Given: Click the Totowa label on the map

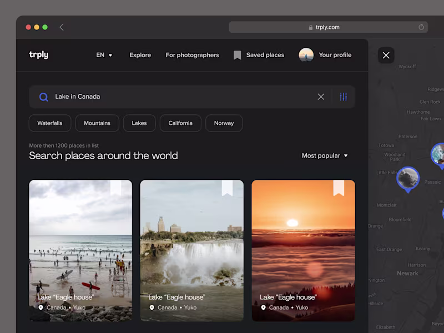Looking at the screenshot, I should tap(386, 145).
